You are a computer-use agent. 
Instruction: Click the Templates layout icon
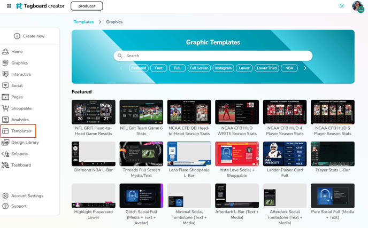coord(5,131)
